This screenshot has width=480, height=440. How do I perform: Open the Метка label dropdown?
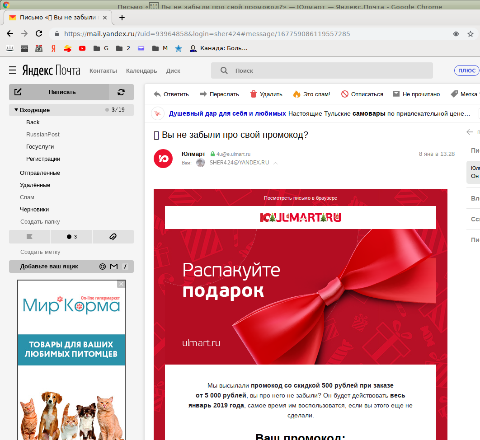(465, 94)
